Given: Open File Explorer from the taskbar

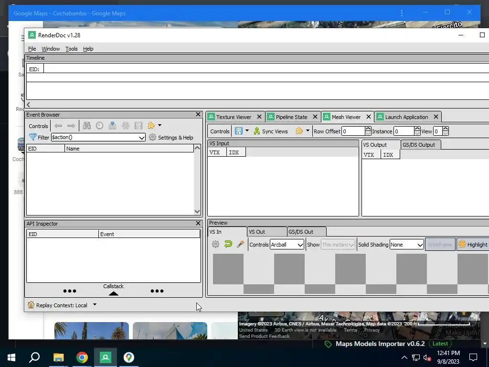Looking at the screenshot, I should pyautogui.click(x=58, y=357).
